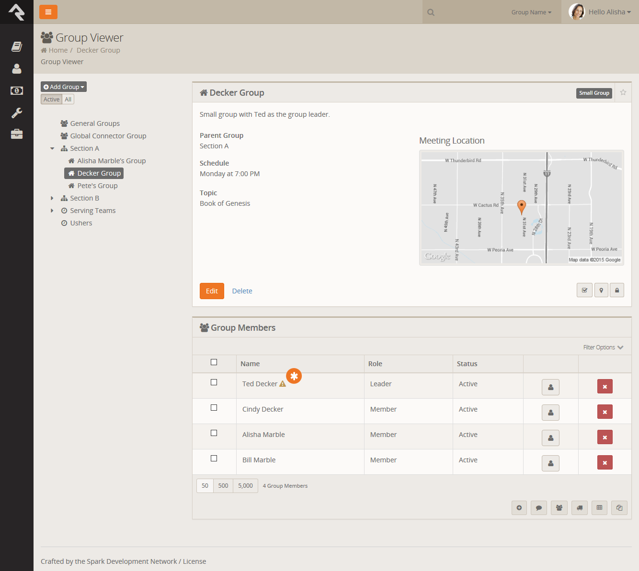Click the speech bubble communicate icon
The width and height of the screenshot is (639, 571).
[539, 508]
